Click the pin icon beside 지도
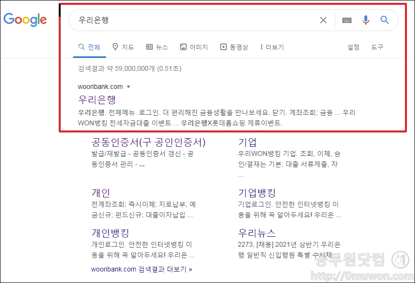Image resolution: width=415 pixels, height=283 pixels. tap(115, 47)
